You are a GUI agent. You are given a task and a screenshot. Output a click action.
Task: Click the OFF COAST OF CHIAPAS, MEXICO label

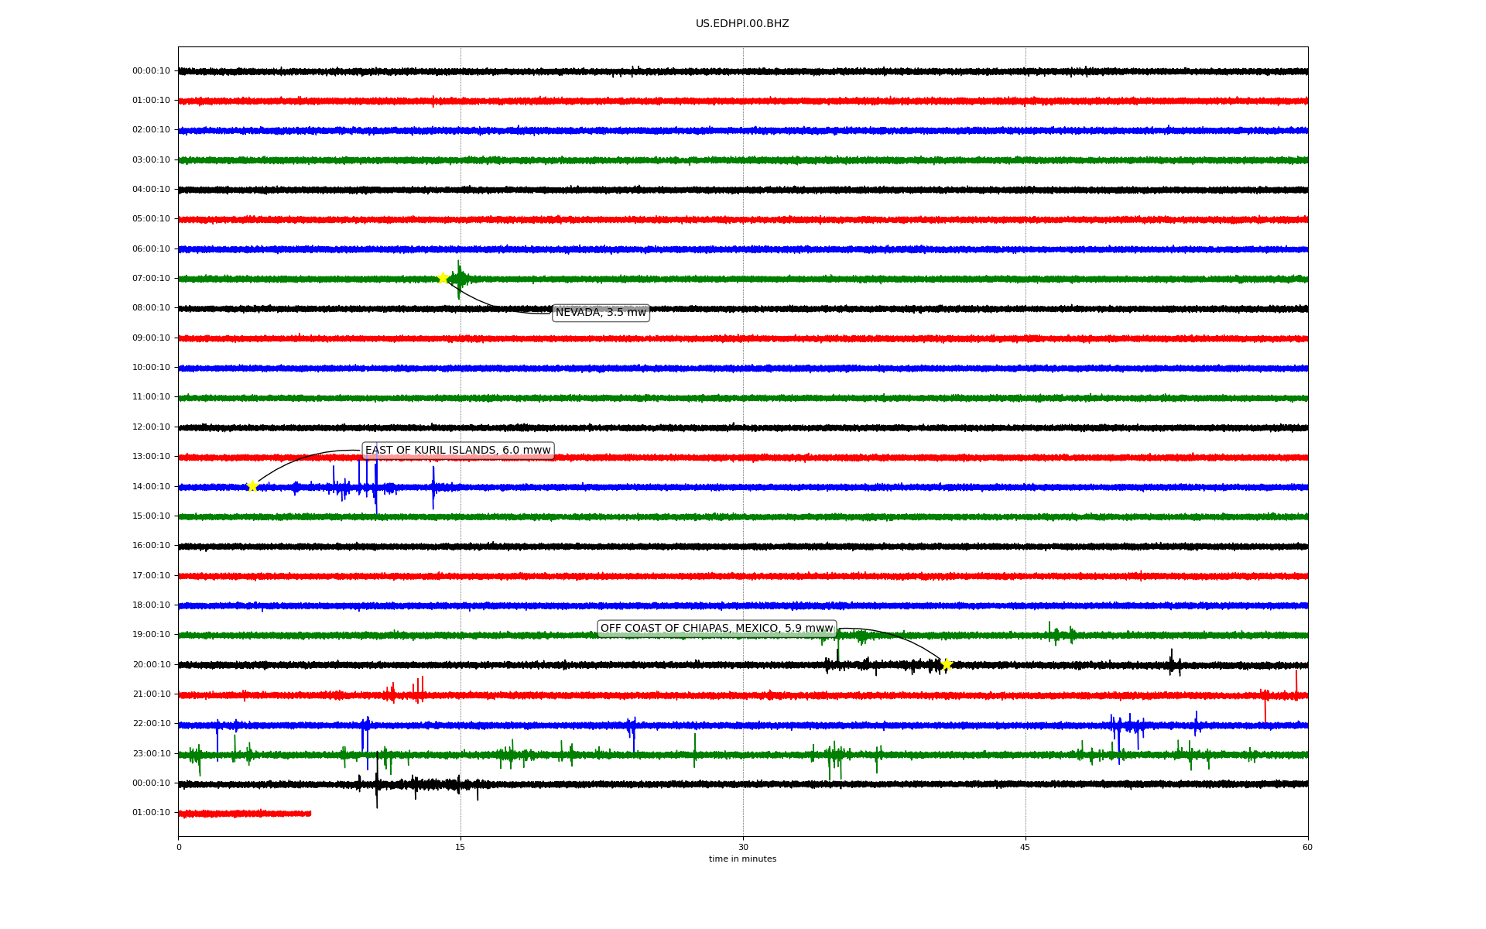(x=717, y=629)
